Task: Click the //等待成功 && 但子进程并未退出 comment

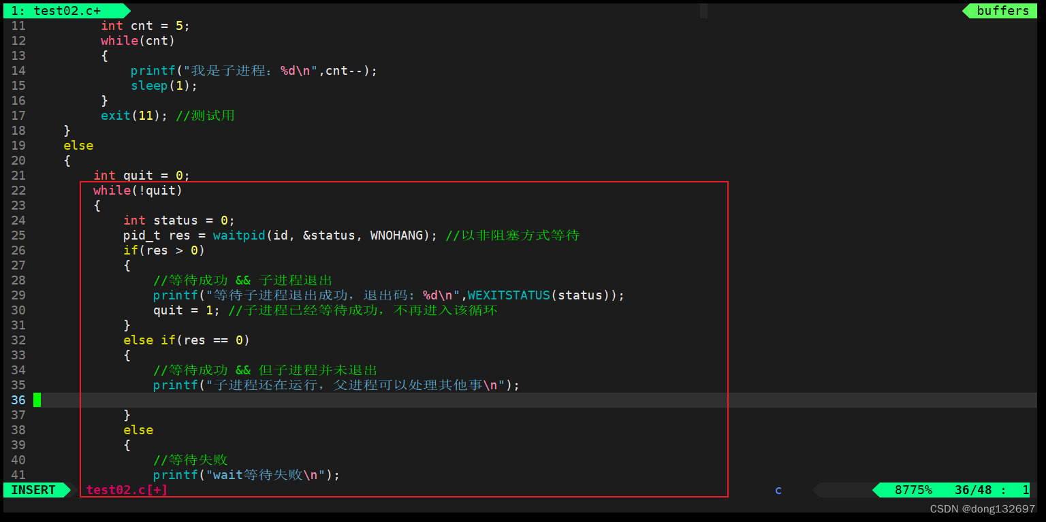Action: (x=266, y=370)
